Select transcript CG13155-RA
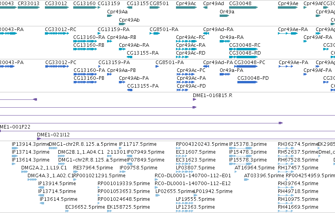Image resolution: width=335 pixels, height=213 pixels. [x=130, y=57]
